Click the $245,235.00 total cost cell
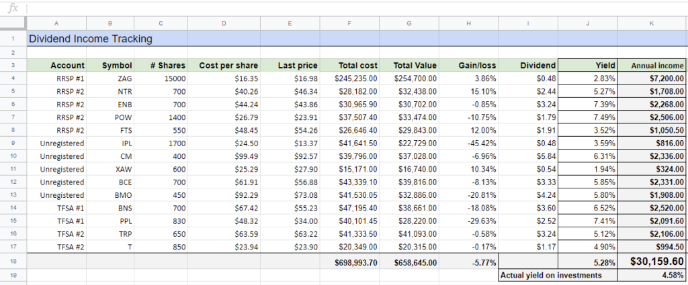This screenshot has width=688, height=285. pos(349,79)
